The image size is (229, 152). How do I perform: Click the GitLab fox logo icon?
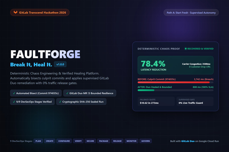pos(15,12)
